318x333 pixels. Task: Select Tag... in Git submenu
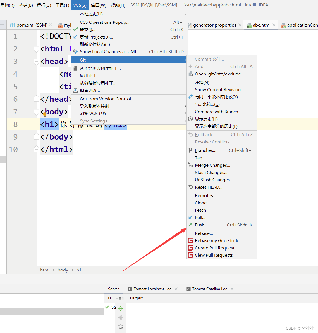pyautogui.click(x=222, y=158)
